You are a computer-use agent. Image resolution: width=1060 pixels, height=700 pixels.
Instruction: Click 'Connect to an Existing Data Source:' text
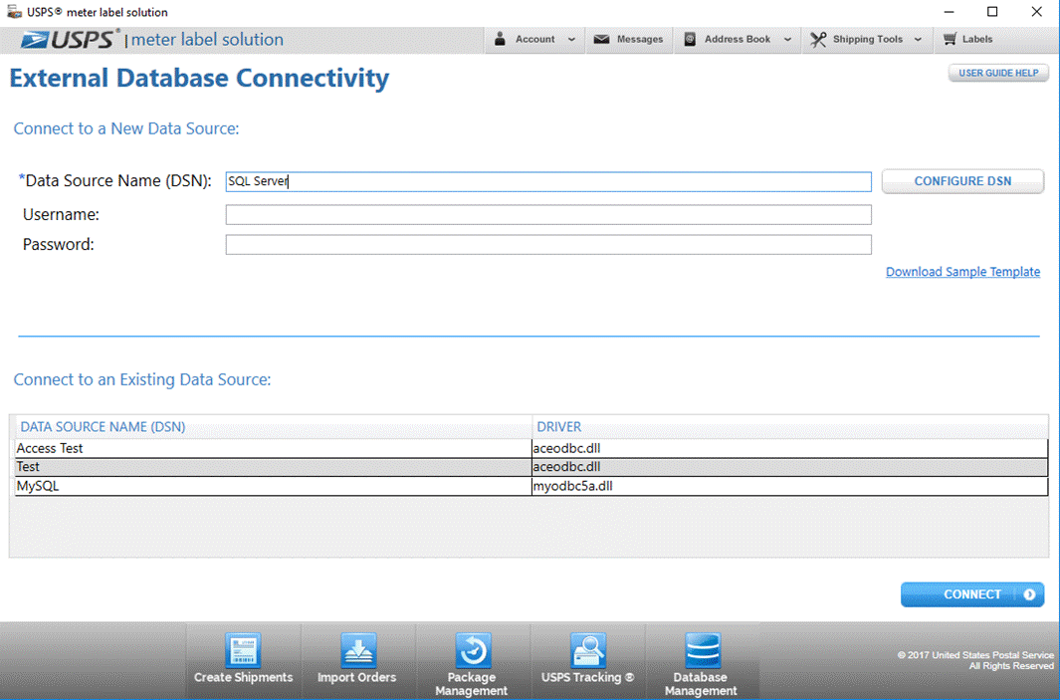pyautogui.click(x=142, y=379)
